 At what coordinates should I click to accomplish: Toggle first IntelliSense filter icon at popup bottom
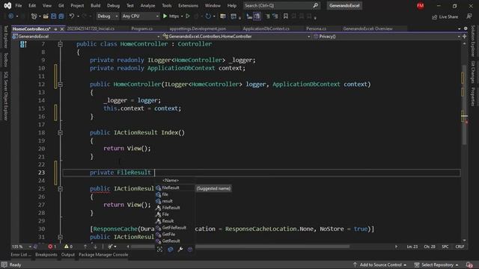point(159,250)
